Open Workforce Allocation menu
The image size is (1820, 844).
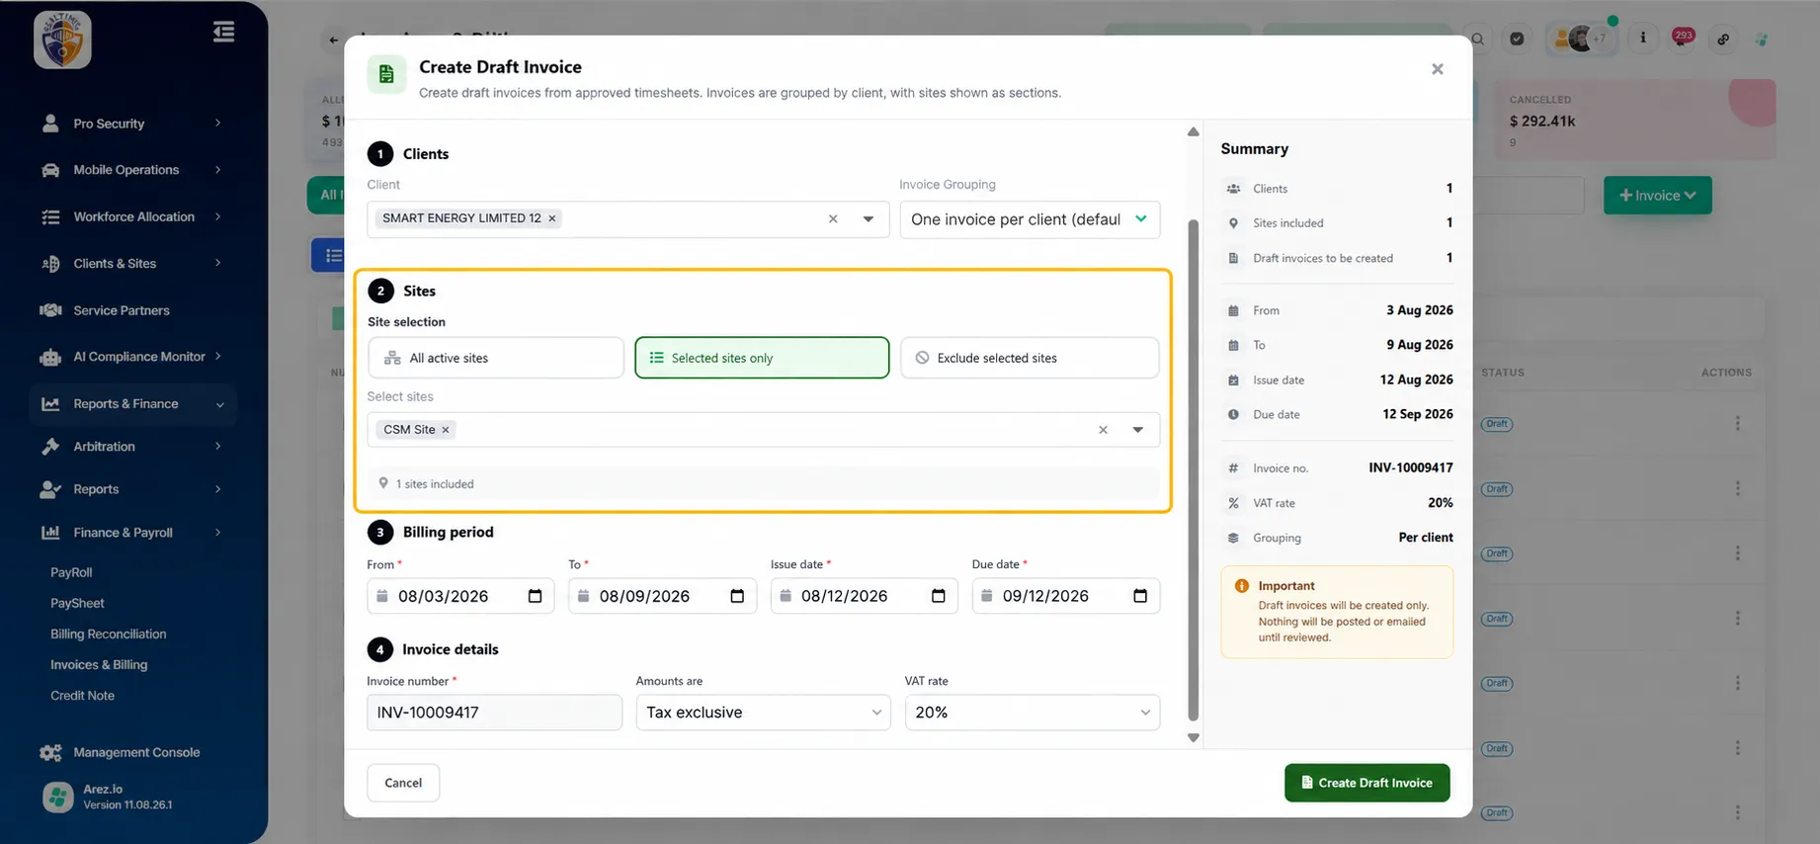tap(132, 216)
